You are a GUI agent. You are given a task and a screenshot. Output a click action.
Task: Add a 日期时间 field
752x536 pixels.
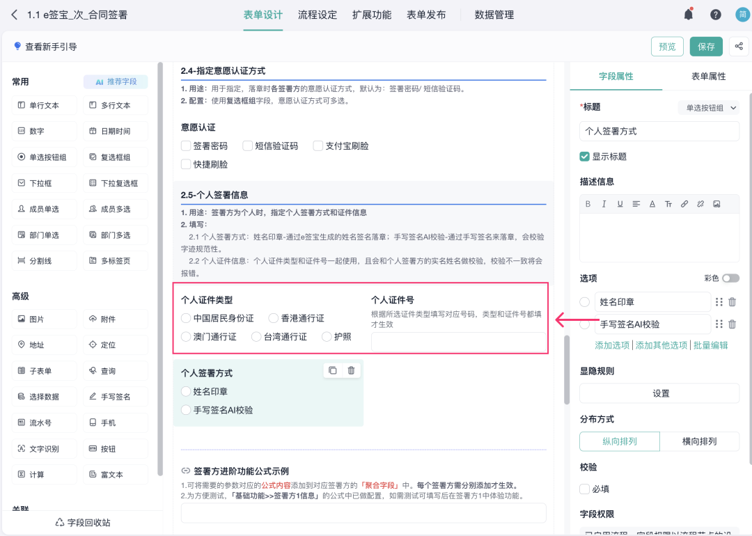pyautogui.click(x=116, y=132)
